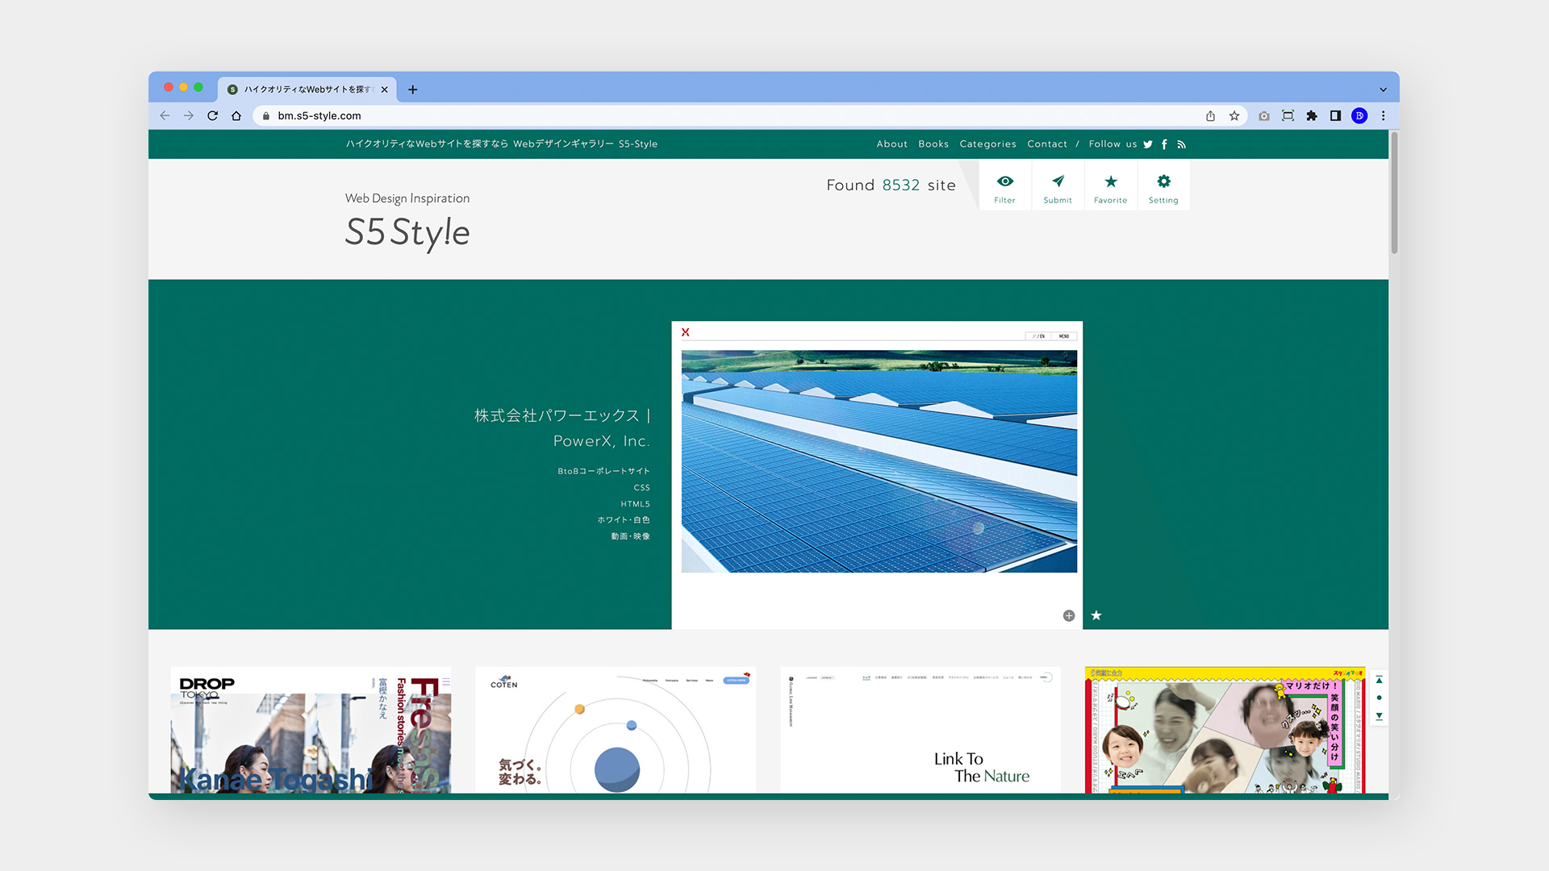Bookmark the page using the browser star
The width and height of the screenshot is (1549, 871).
[x=1234, y=115]
